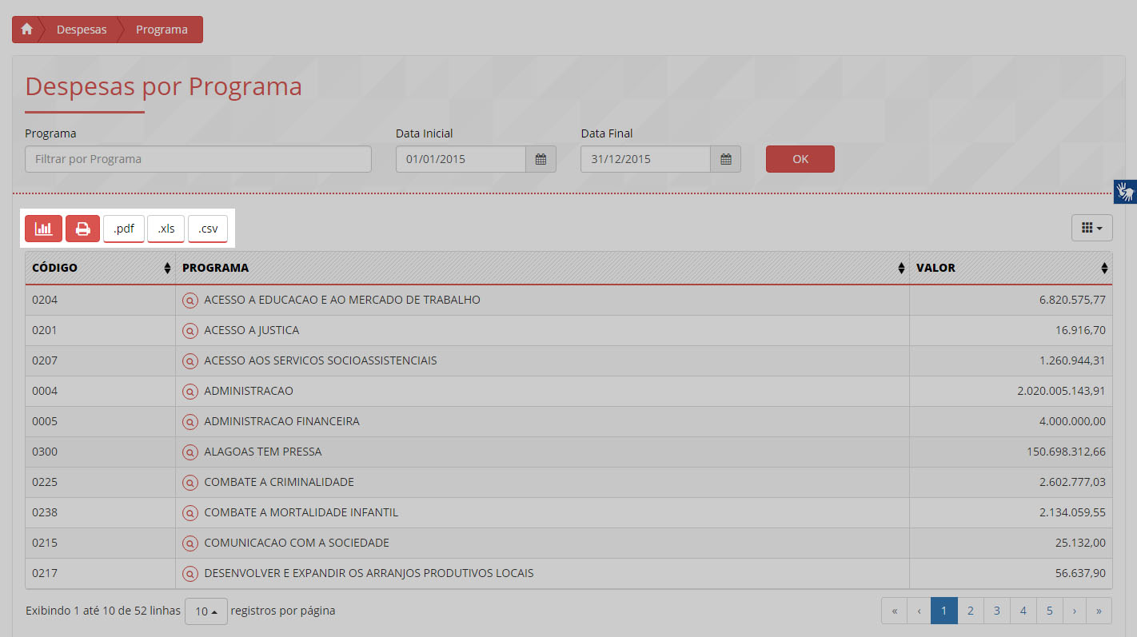Download data as .csv
This screenshot has width=1137, height=637.
[208, 229]
